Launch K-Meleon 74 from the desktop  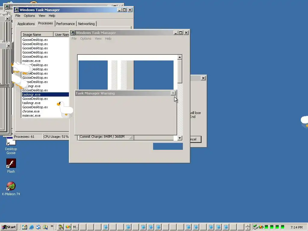(x=11, y=189)
